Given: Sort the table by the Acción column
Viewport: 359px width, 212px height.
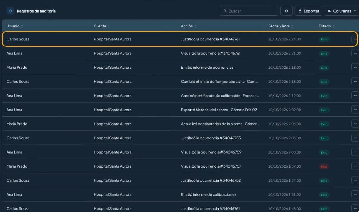Looking at the screenshot, I should pyautogui.click(x=189, y=26).
